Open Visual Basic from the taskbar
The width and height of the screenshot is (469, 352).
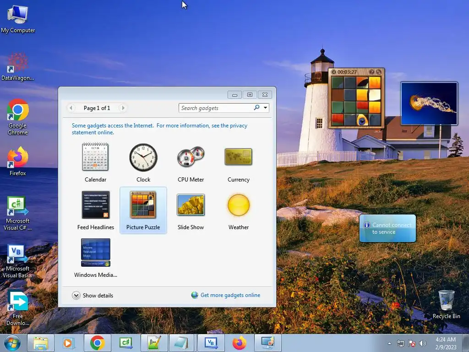[211, 343]
